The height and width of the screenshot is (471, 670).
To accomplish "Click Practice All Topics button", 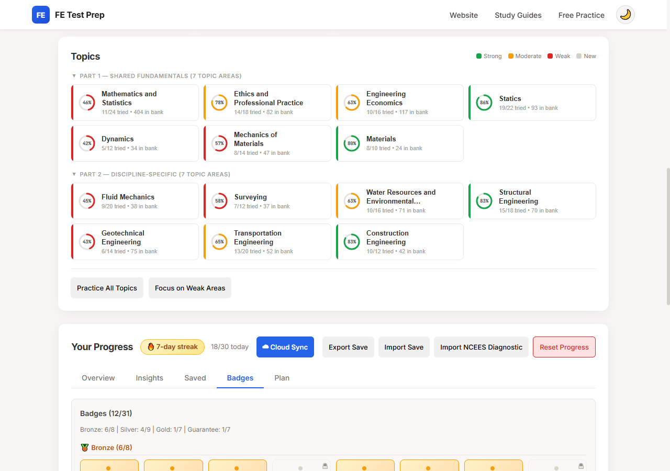I will [x=107, y=288].
